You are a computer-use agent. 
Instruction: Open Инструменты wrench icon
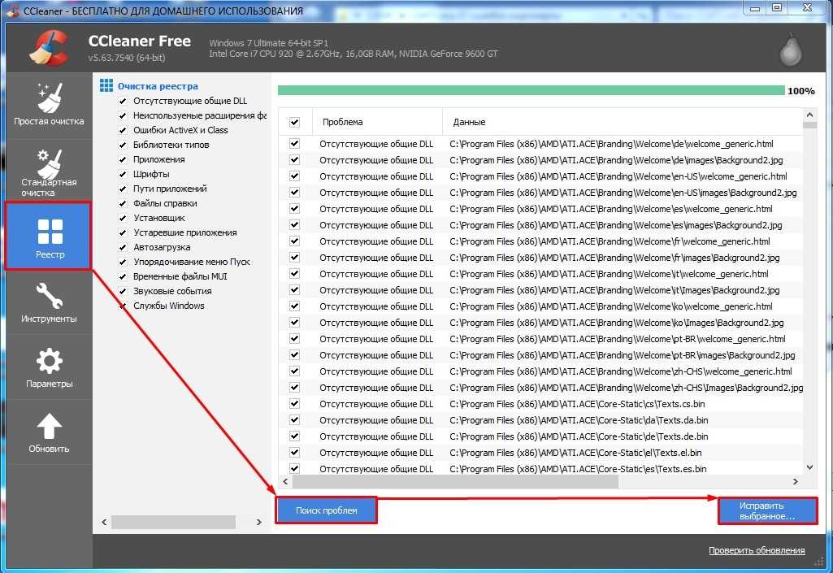point(49,296)
